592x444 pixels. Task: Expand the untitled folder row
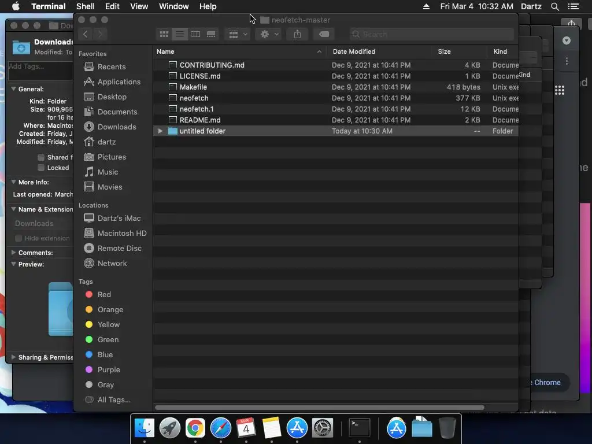click(160, 131)
